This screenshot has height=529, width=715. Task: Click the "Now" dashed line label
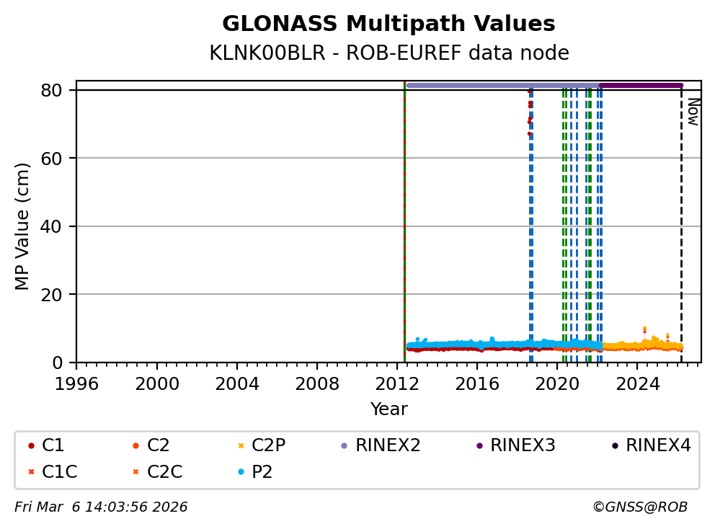tap(693, 112)
